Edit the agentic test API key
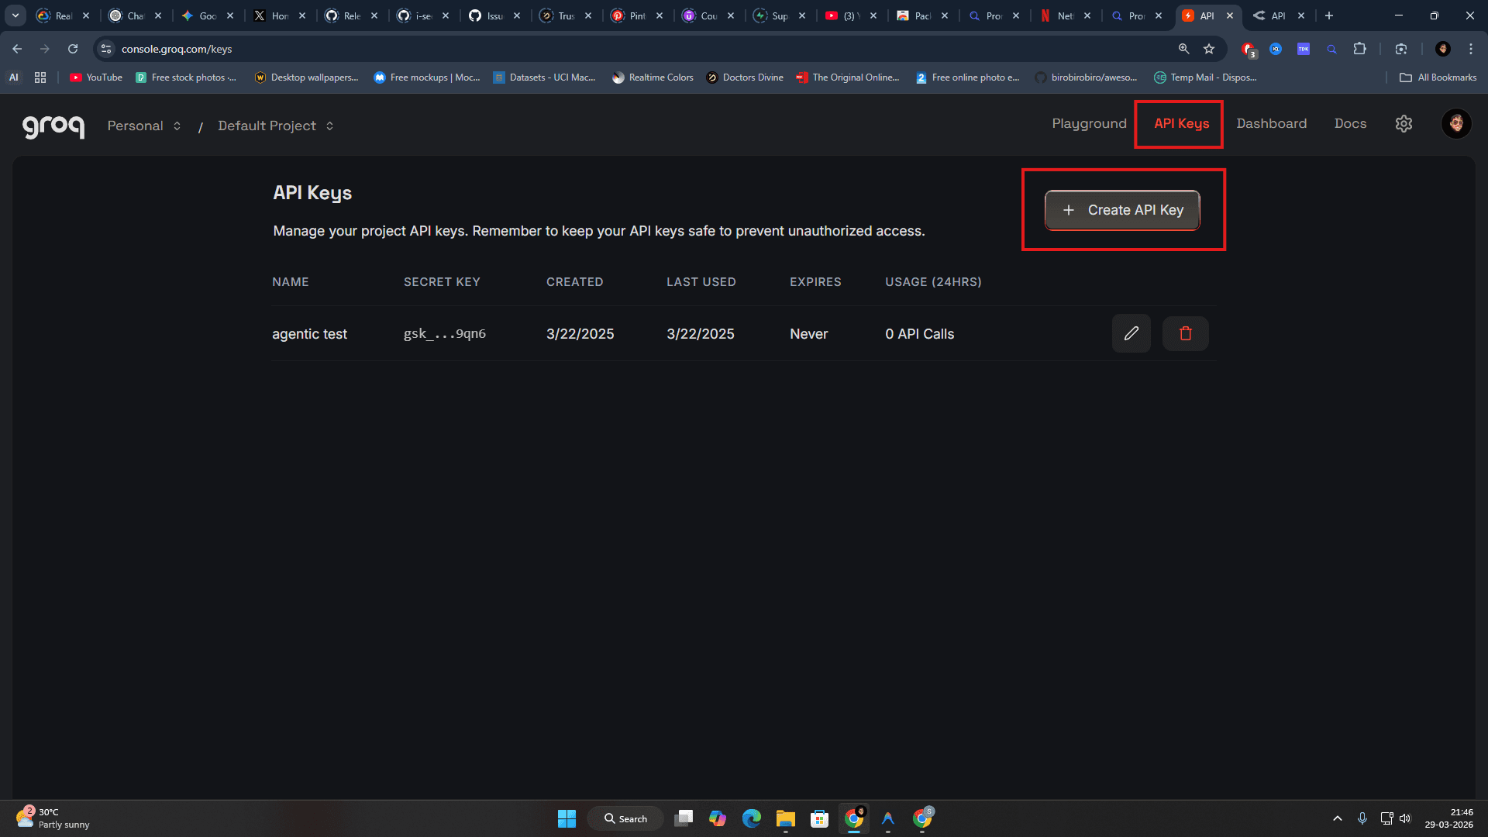1488x837 pixels. [x=1131, y=333]
